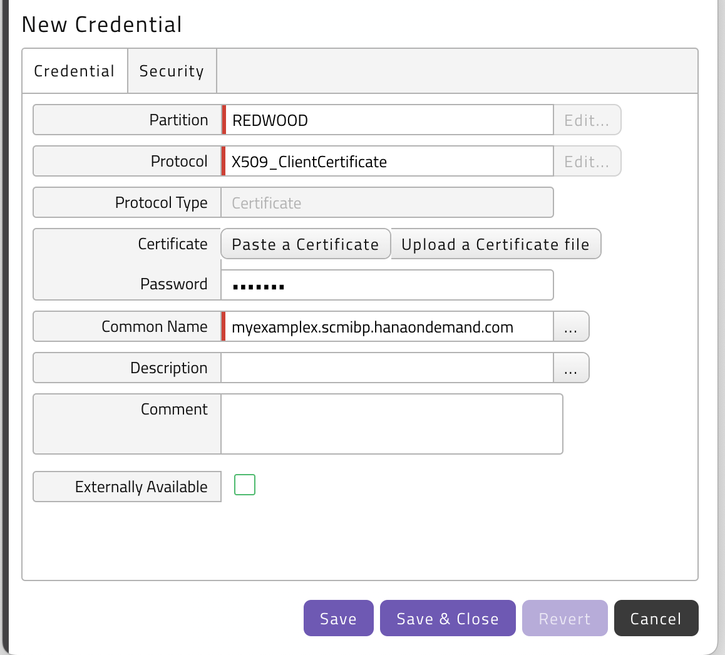This screenshot has height=655, width=725.
Task: Choose Paste a Certificate
Action: (306, 244)
